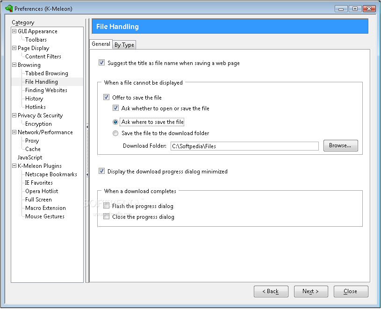Click the Close button at bottom
This screenshot has width=381, height=309.
click(x=351, y=291)
